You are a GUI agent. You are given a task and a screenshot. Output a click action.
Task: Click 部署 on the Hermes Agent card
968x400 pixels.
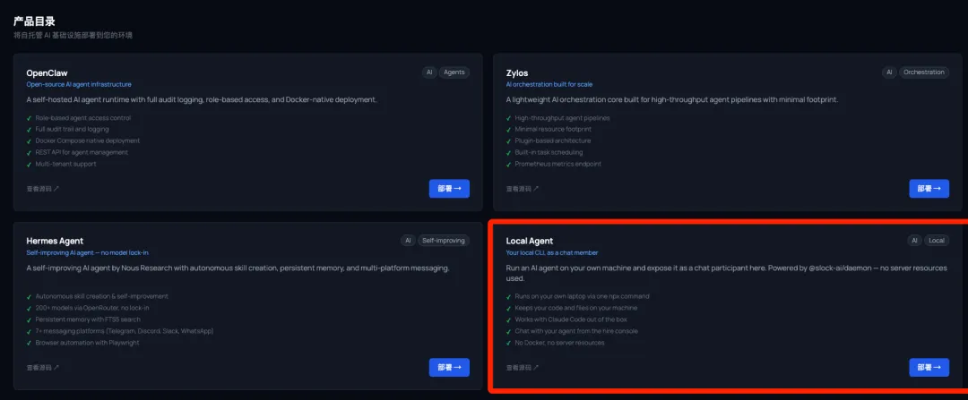pyautogui.click(x=449, y=367)
